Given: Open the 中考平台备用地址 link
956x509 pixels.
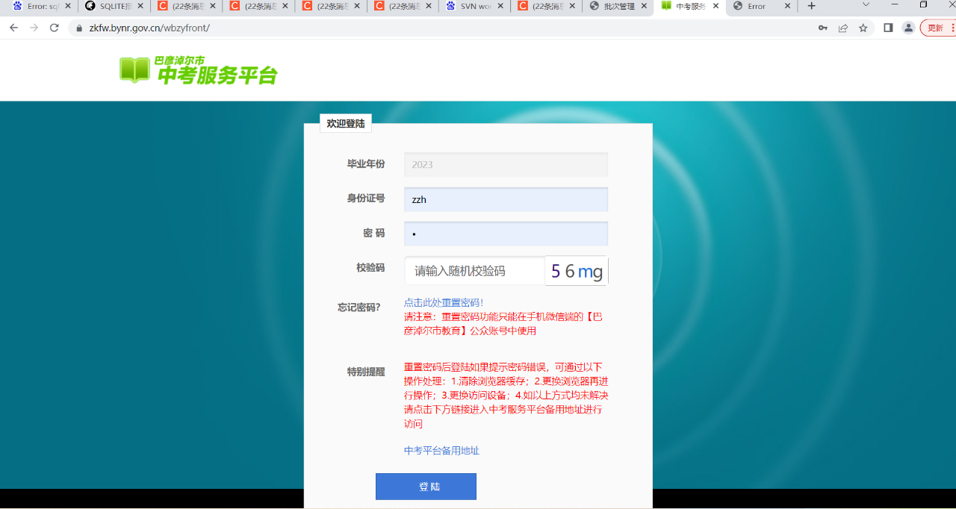Looking at the screenshot, I should tap(441, 450).
